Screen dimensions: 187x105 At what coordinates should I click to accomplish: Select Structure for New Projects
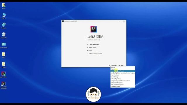coord(123,71)
